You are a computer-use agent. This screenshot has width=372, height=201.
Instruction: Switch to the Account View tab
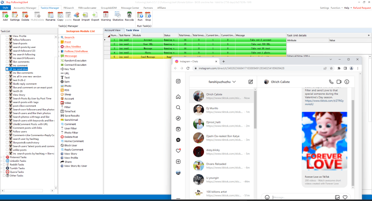(112, 30)
